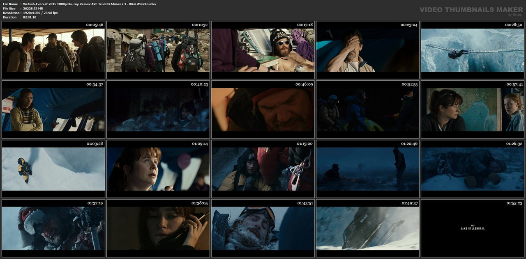This screenshot has width=526, height=259.
Task: Select the thumbnail at 01:43:51
Action: tap(263, 228)
